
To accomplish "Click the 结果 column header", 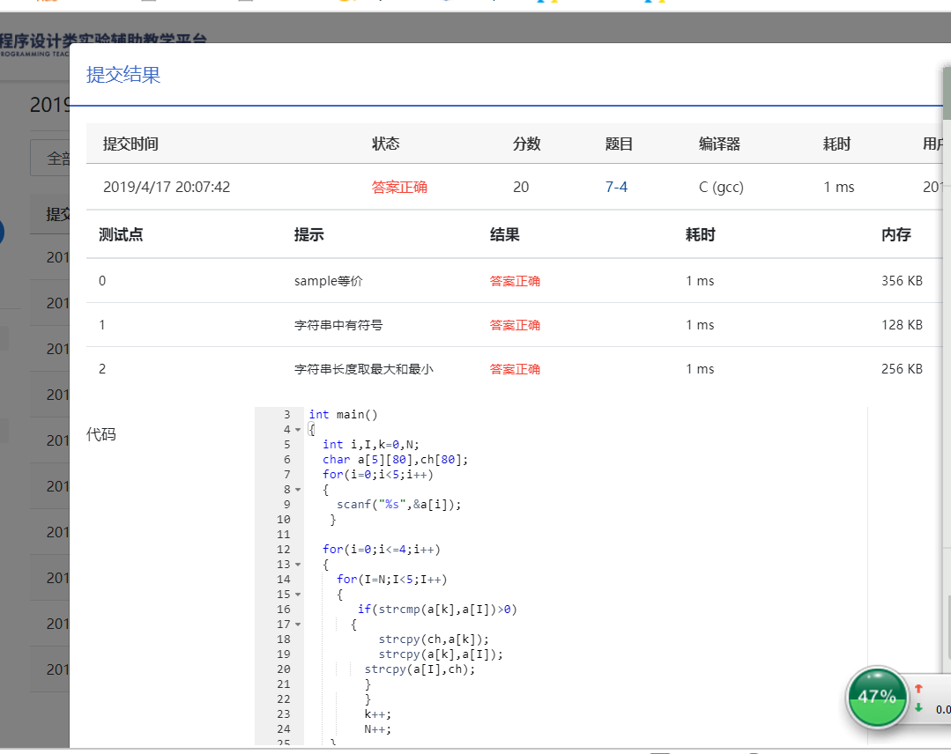I will click(x=505, y=234).
